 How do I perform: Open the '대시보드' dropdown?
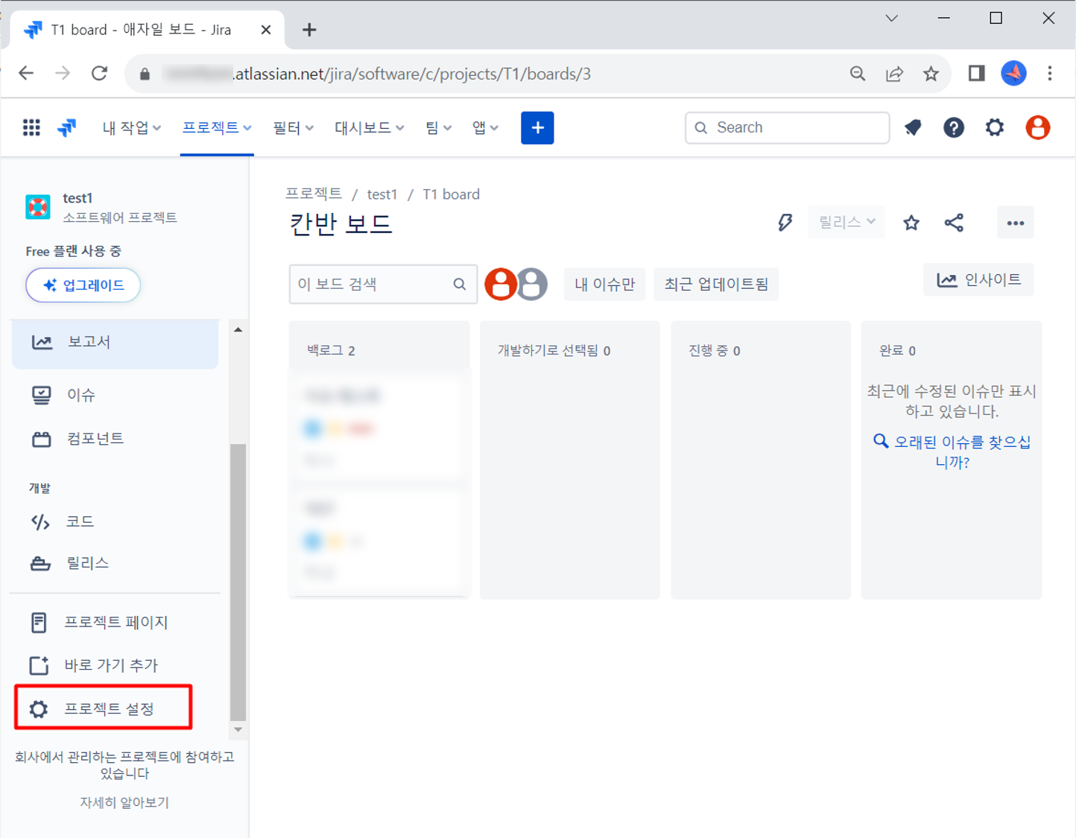point(369,127)
